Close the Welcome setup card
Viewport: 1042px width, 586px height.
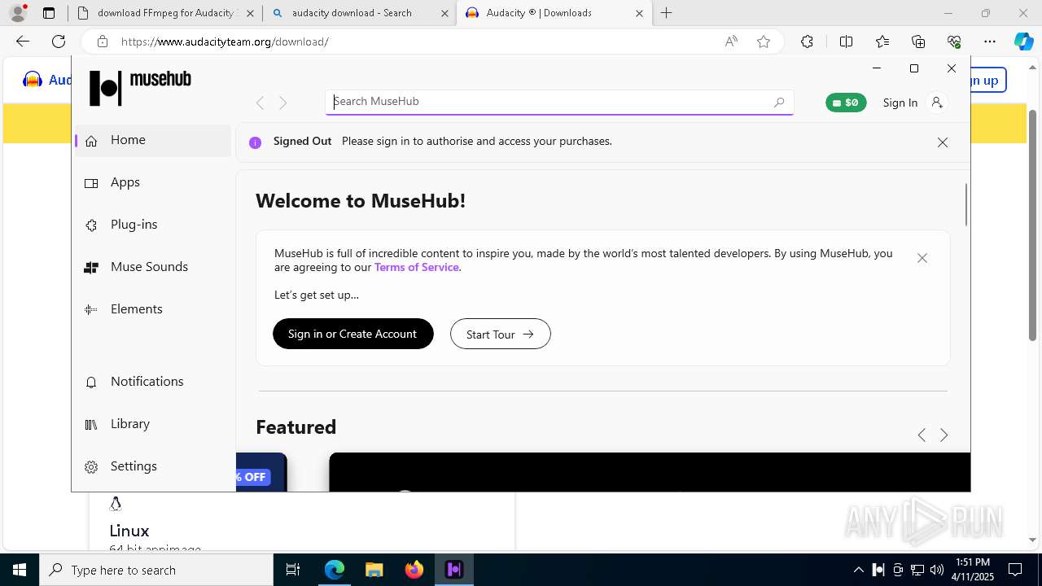pos(922,258)
